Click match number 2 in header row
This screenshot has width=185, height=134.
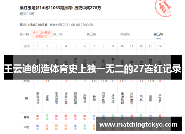(x=47, y=46)
